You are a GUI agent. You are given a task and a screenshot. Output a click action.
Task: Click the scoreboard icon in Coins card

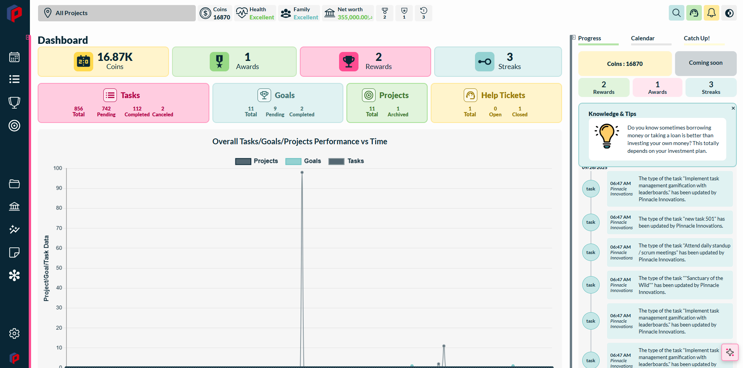pyautogui.click(x=84, y=62)
